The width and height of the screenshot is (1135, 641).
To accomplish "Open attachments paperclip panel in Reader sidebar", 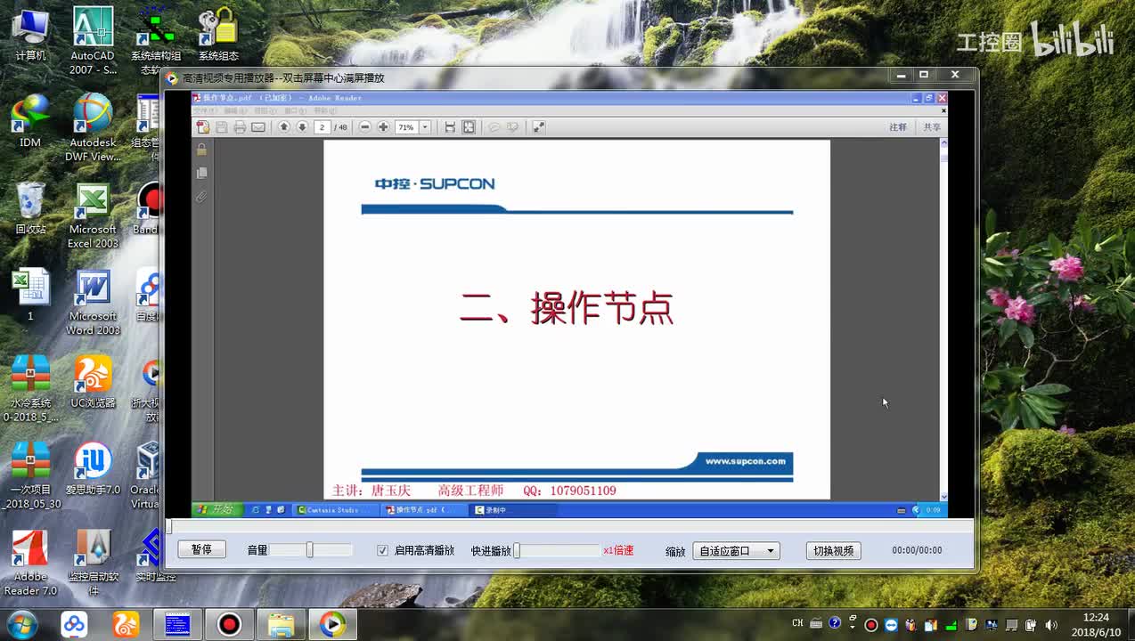I will click(x=202, y=196).
